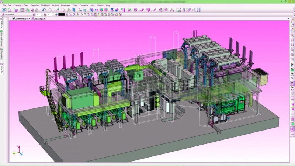This screenshot has height=166, width=295.
Task: Open dropdown arrow next to new 3D model icon
Action: (x=19, y=10)
